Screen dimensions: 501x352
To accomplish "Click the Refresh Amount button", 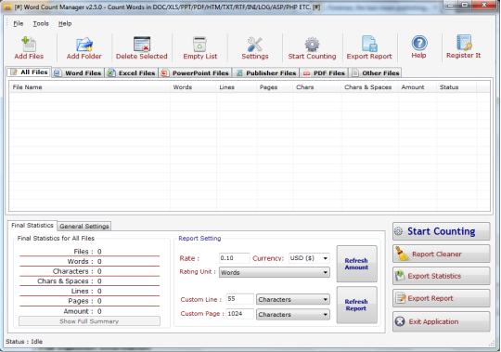I will coord(356,264).
